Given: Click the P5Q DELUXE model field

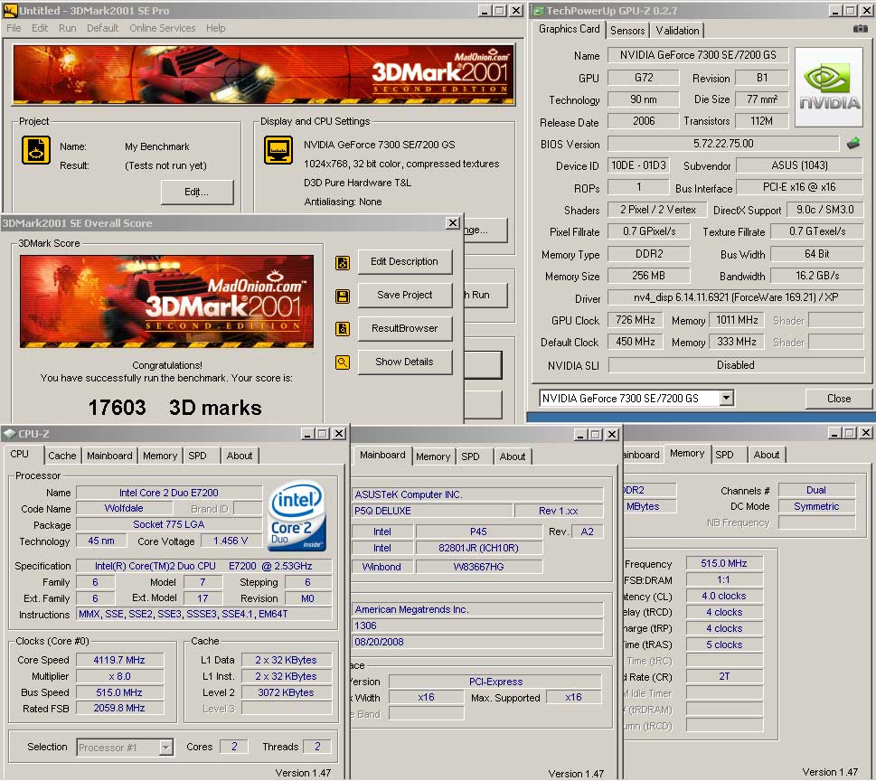Looking at the screenshot, I should [432, 511].
